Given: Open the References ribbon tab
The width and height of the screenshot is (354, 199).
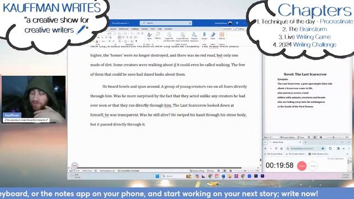Looking at the screenshot, I should tap(123, 29).
